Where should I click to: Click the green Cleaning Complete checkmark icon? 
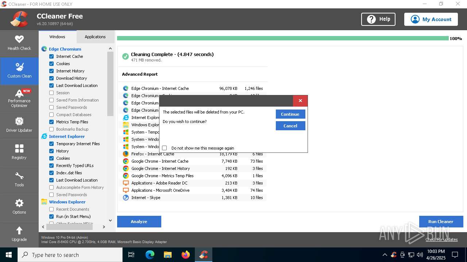coord(126,56)
